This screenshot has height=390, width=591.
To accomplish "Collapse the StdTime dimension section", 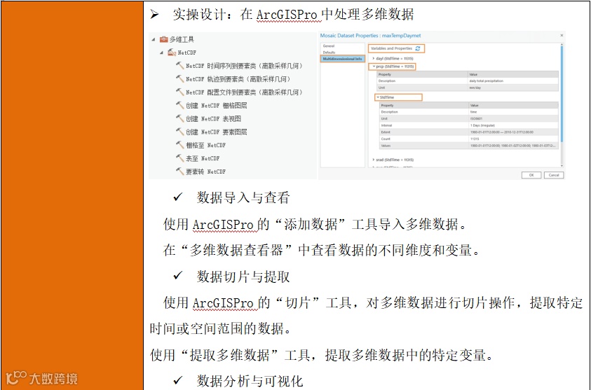I will [378, 97].
